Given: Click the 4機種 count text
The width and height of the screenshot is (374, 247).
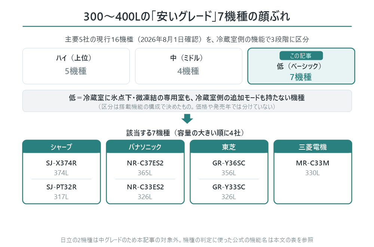Looking at the screenshot, I should tap(188, 71).
